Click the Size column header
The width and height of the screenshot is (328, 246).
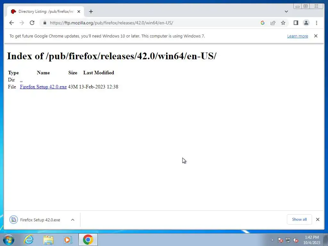point(73,73)
